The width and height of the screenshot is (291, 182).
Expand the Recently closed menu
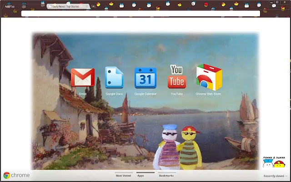[276, 176]
